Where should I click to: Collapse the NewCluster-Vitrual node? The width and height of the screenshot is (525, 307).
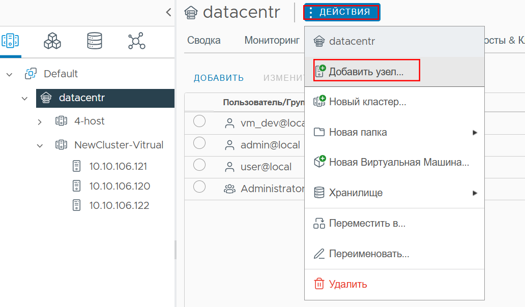point(40,146)
